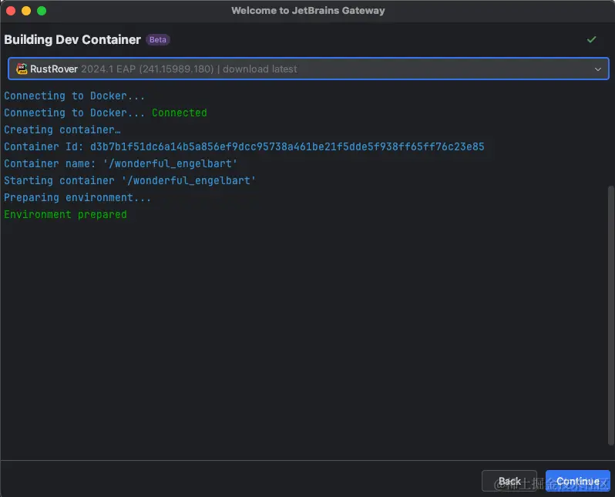Go back with the Back button
Image resolution: width=615 pixels, height=497 pixels.
coord(509,481)
